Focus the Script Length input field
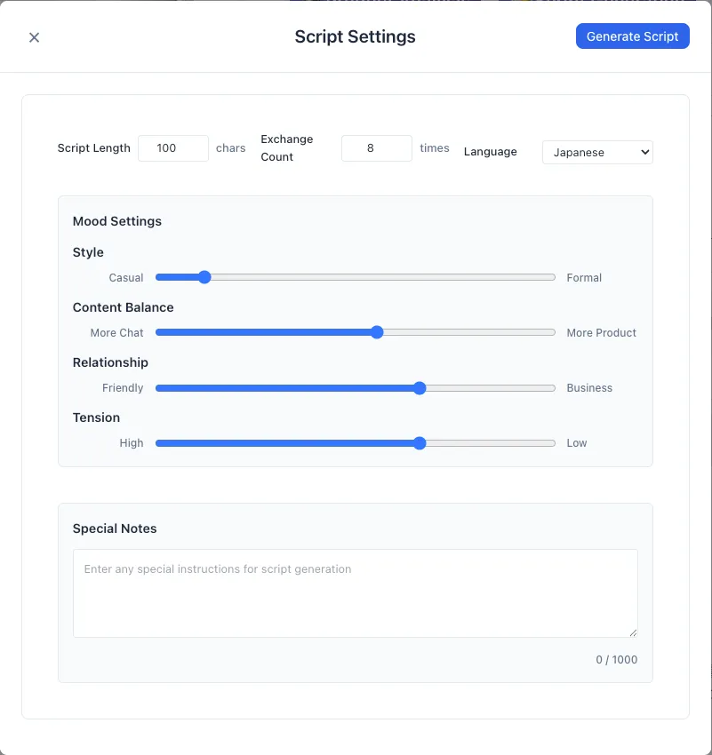The width and height of the screenshot is (712, 755). point(172,148)
